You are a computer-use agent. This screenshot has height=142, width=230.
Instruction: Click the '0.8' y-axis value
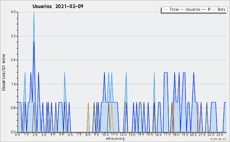[13, 108]
